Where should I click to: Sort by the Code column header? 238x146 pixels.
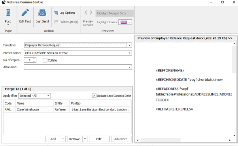click(9, 103)
